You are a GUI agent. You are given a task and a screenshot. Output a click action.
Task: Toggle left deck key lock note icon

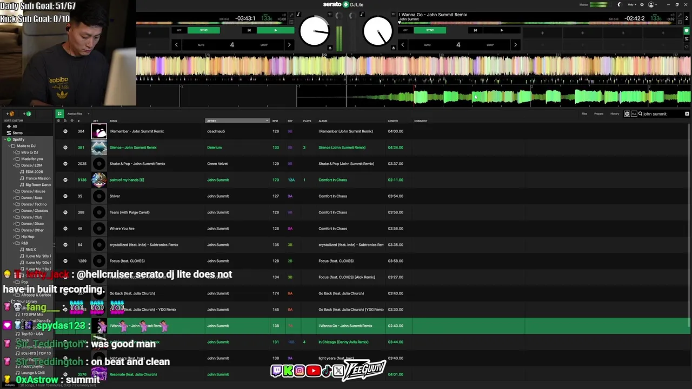(x=298, y=15)
